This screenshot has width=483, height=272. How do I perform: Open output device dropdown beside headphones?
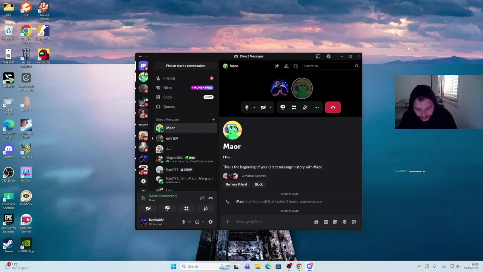coord(203,222)
